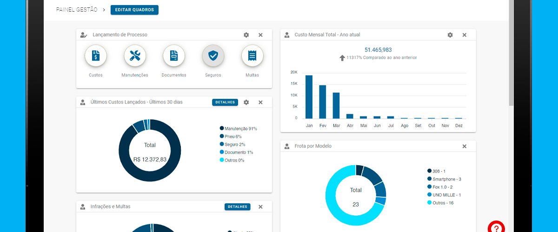This screenshot has height=232, width=558.
Task: Select the Seguros shield icon
Action: [213, 56]
